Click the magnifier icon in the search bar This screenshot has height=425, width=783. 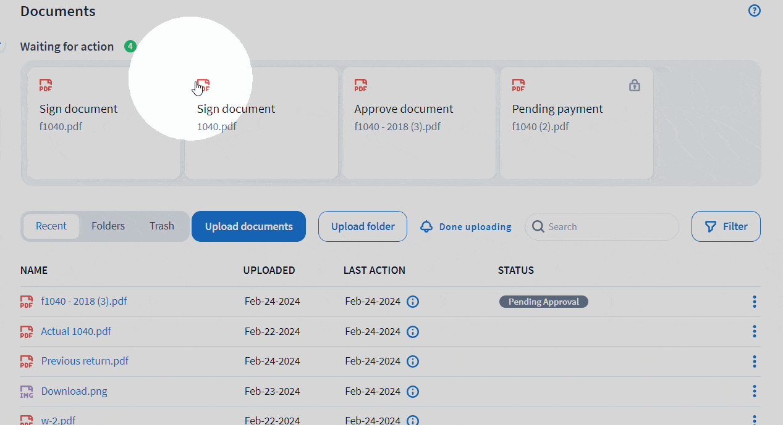[538, 226]
